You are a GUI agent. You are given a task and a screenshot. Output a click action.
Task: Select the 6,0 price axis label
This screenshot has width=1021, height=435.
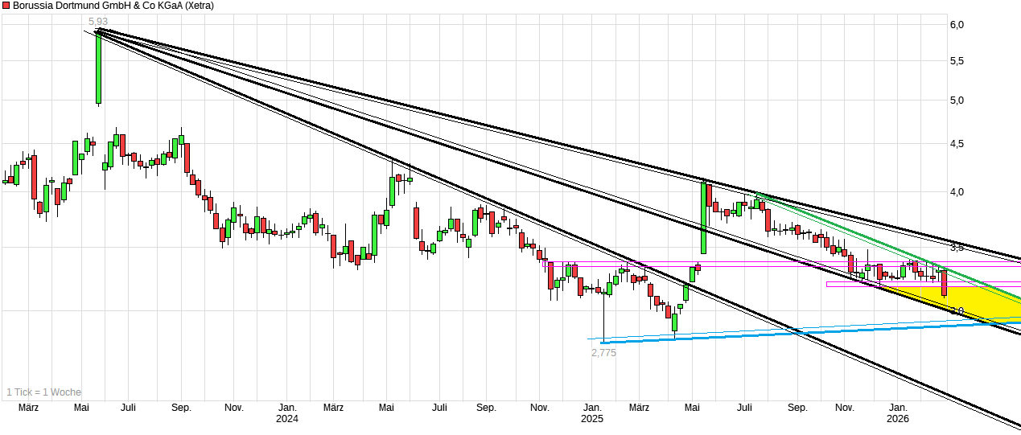point(957,25)
